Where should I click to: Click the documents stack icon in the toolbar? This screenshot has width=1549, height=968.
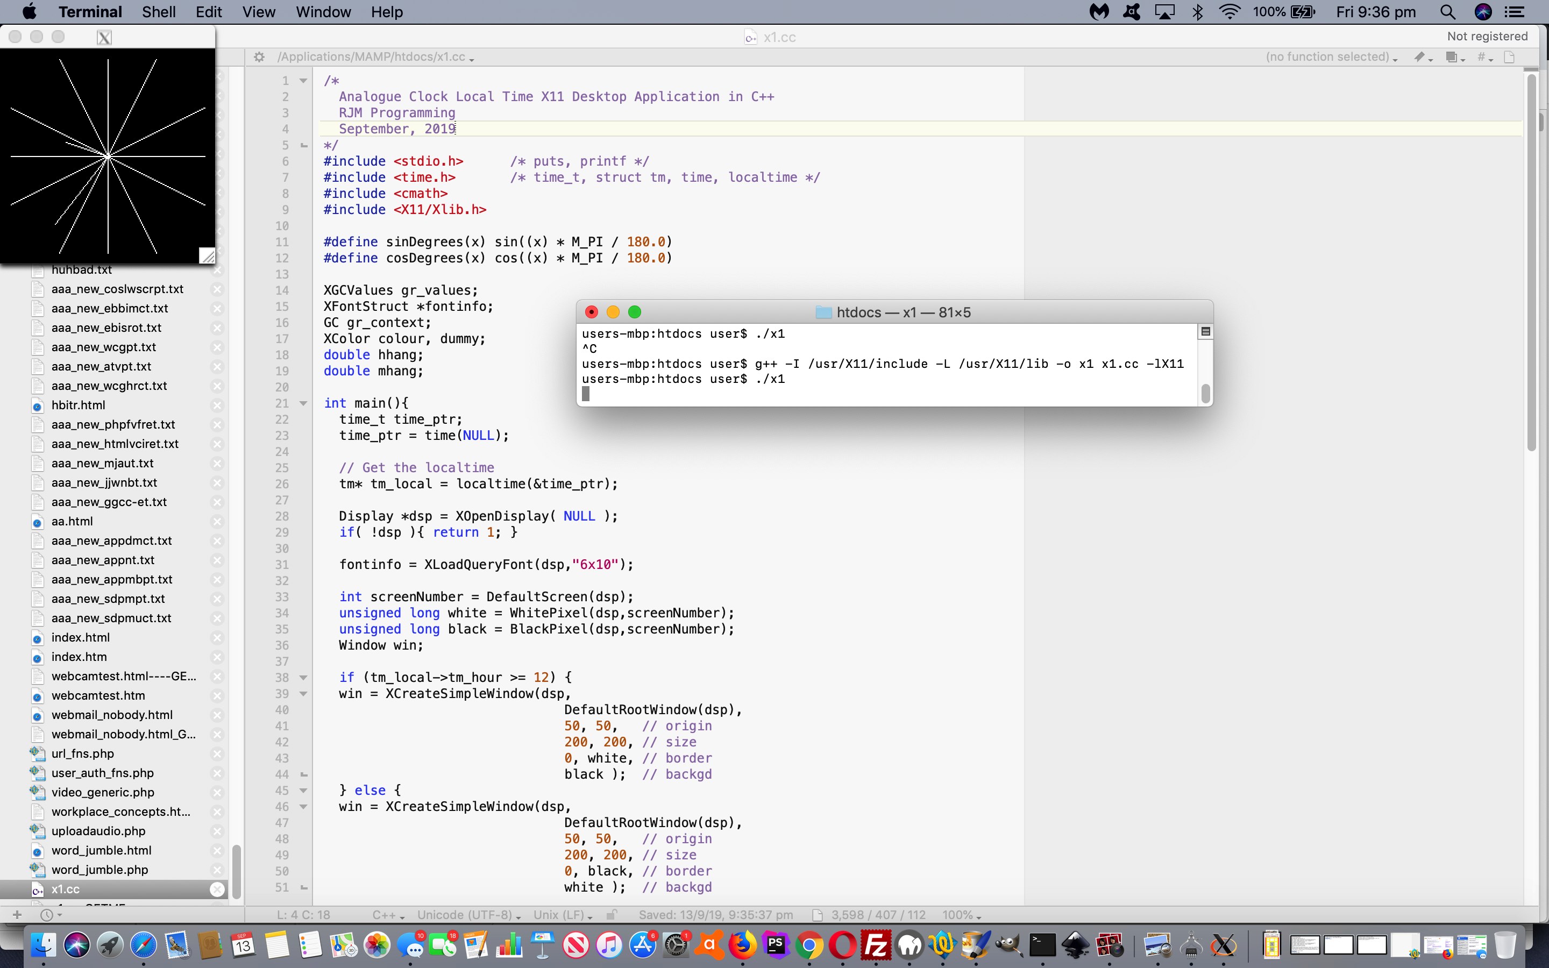[1453, 57]
